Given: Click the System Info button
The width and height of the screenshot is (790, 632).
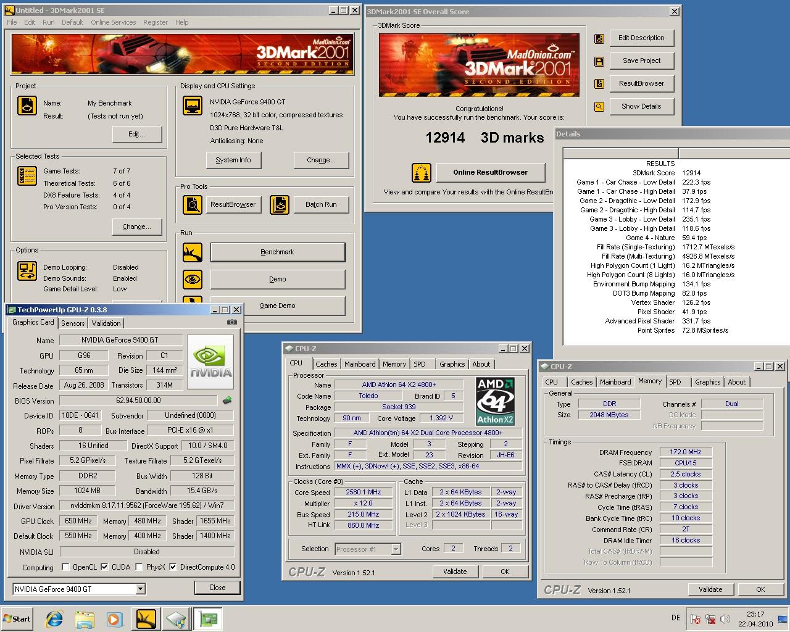Looking at the screenshot, I should tap(233, 160).
